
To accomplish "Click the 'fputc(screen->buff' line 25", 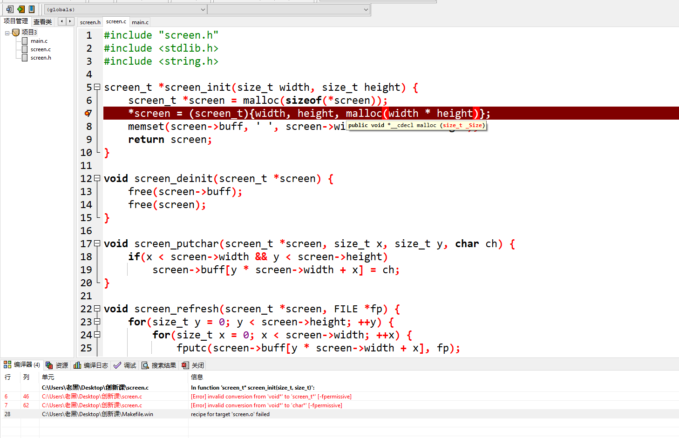I will (319, 348).
